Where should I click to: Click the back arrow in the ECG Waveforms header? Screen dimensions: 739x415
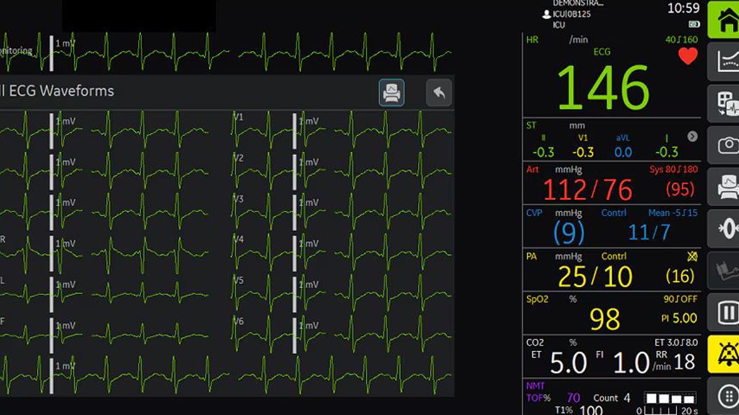[x=439, y=93]
